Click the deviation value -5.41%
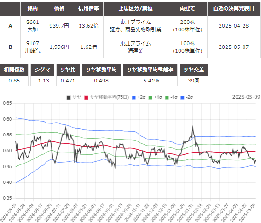The image size is (261, 223). click(x=150, y=81)
